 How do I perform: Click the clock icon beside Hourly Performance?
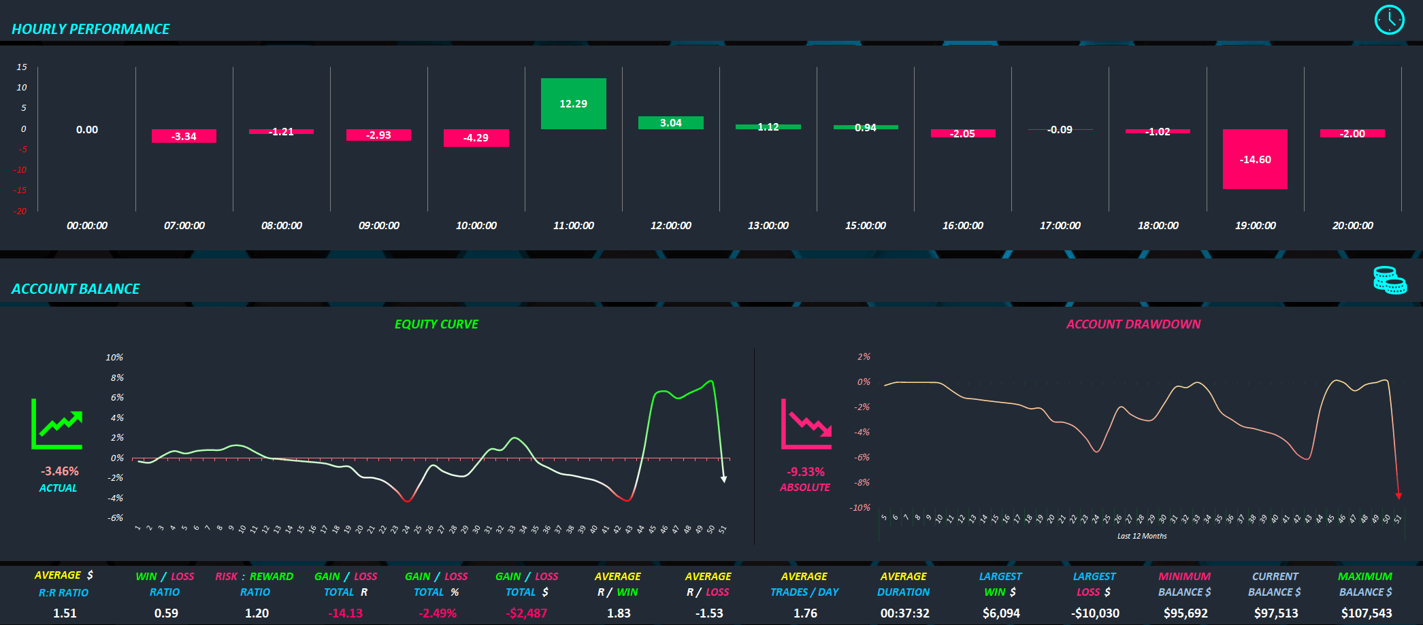(x=1388, y=20)
